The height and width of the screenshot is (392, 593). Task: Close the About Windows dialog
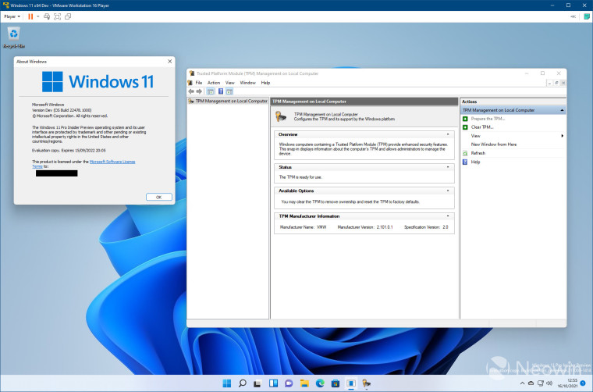point(170,61)
